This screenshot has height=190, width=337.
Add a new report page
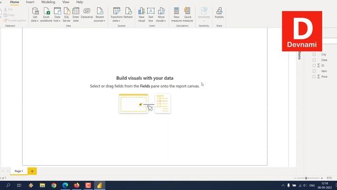[32, 171]
